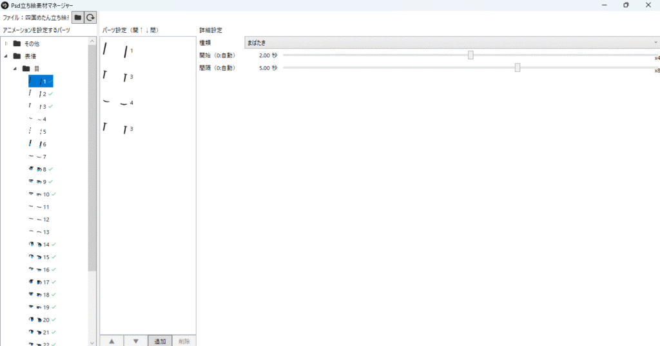Click the 追加 button
The width and height of the screenshot is (660, 346).
(159, 341)
